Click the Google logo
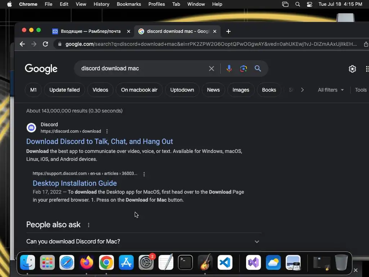The image size is (369, 277). (41, 69)
